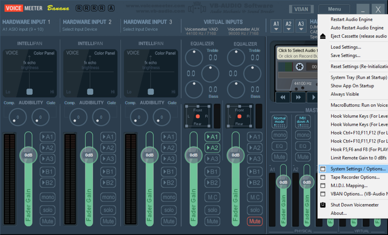Click the A1 master bus fader knob
The height and width of the screenshot is (235, 388).
point(283,182)
